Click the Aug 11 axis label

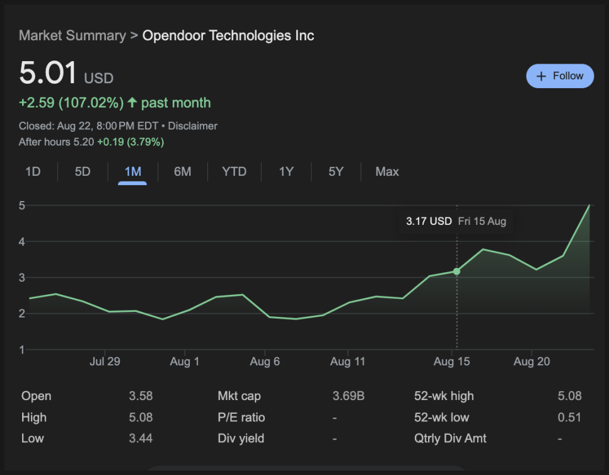[347, 362]
